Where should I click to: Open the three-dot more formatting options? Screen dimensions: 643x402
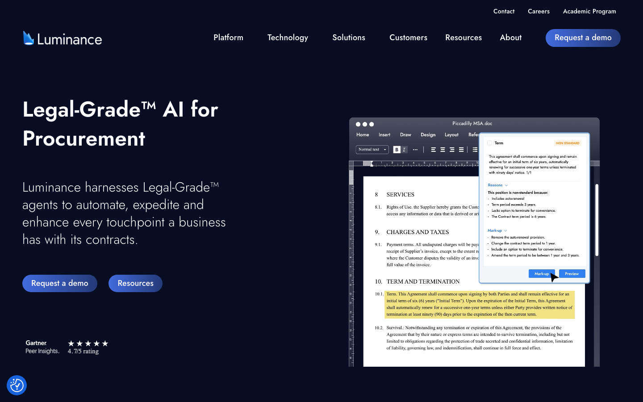point(415,150)
